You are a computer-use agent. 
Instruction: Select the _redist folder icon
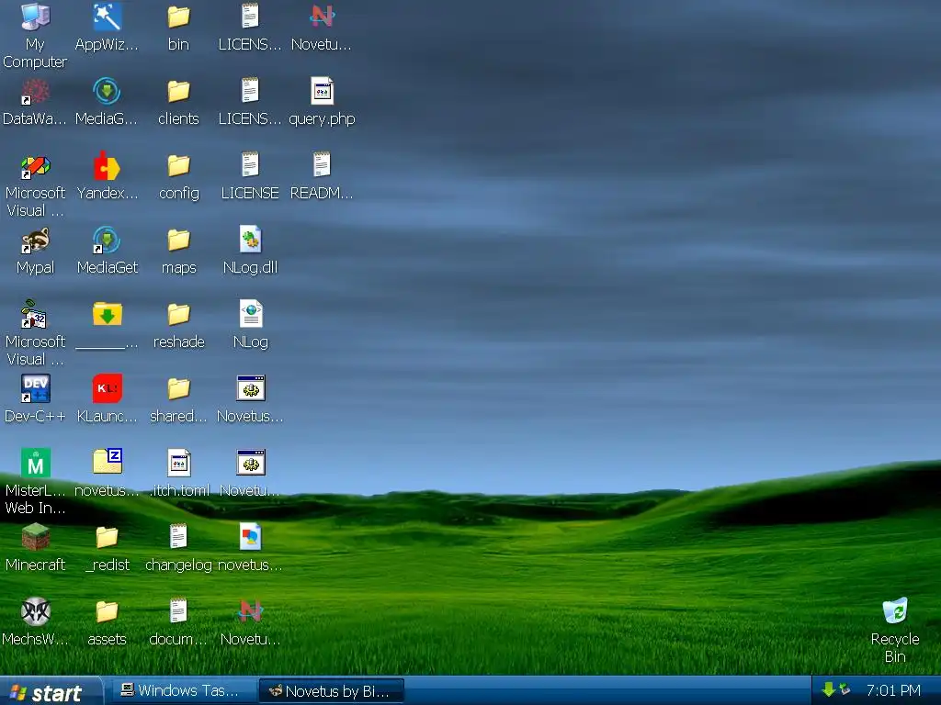[x=107, y=537]
